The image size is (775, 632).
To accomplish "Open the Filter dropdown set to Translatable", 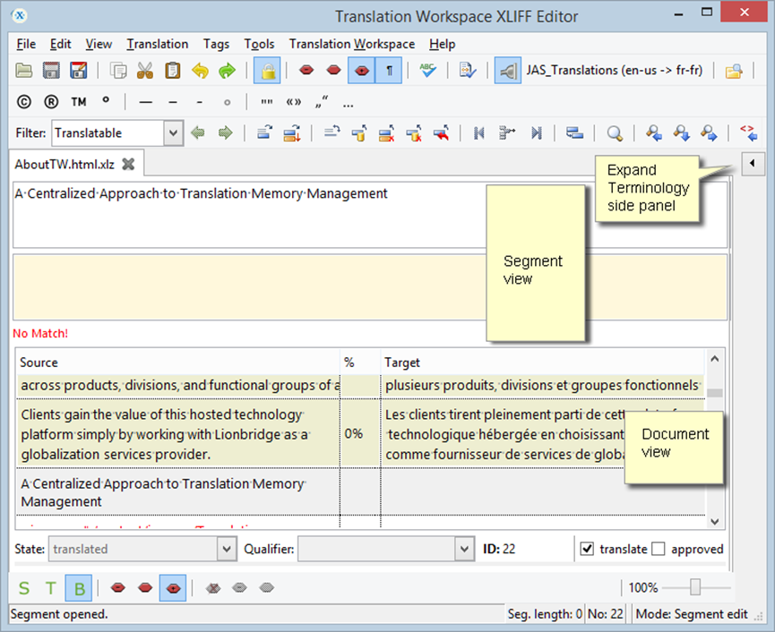I will 117,132.
